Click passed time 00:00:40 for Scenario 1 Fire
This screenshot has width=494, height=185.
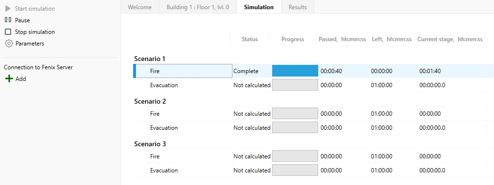pyautogui.click(x=331, y=71)
